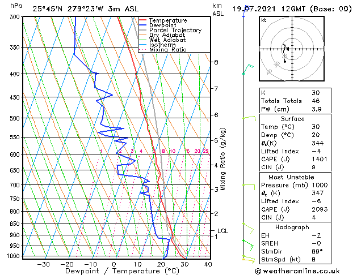357x275 pixels.
Task: Select the Parcel Trajectory legend entry
Action: point(170,30)
